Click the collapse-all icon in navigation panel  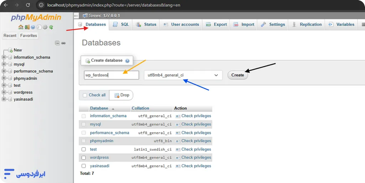(57, 43)
